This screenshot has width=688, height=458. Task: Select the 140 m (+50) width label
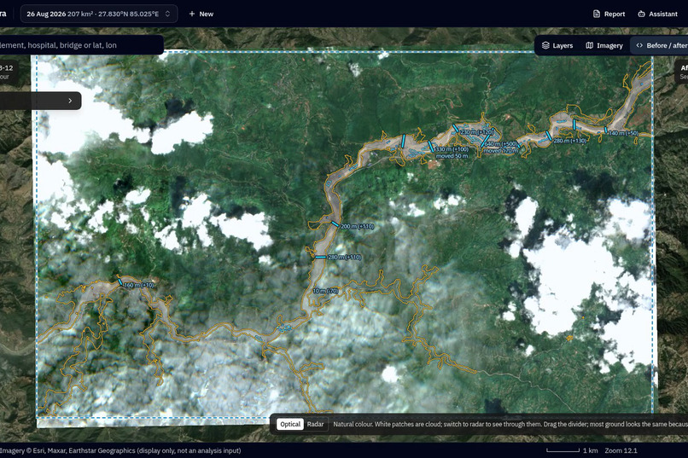(x=623, y=133)
